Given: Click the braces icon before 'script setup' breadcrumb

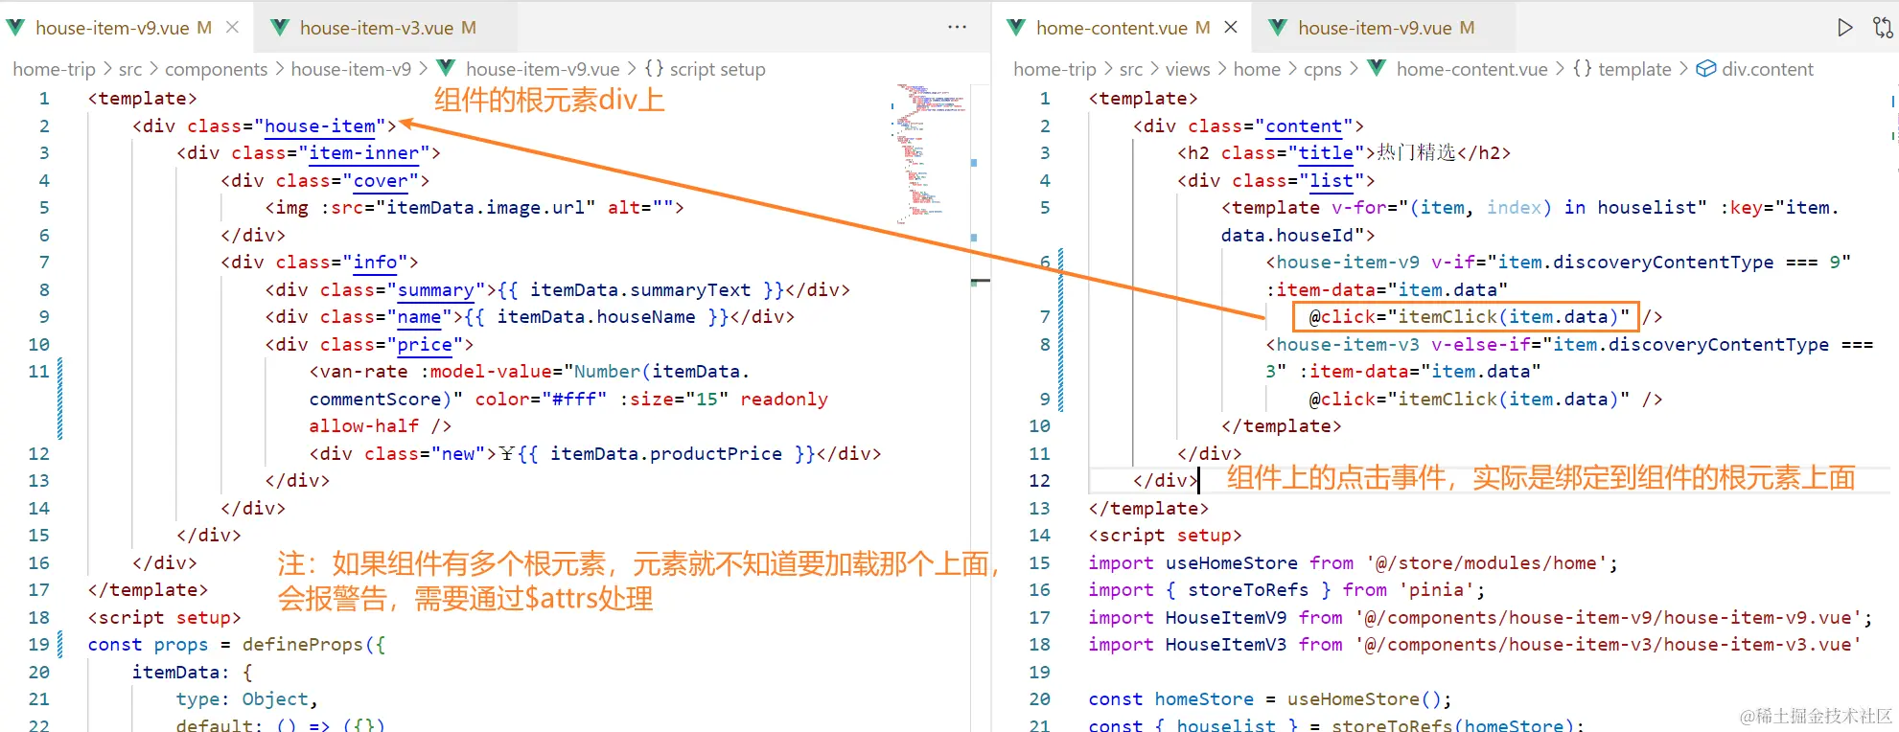Looking at the screenshot, I should (654, 68).
